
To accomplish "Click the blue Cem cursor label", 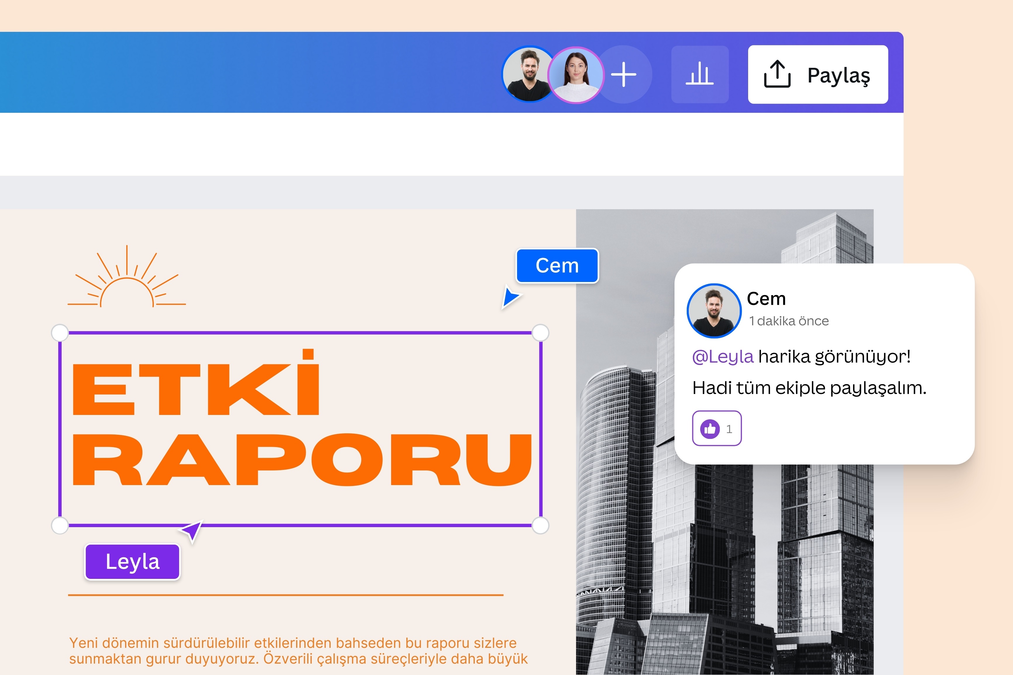I will (557, 266).
